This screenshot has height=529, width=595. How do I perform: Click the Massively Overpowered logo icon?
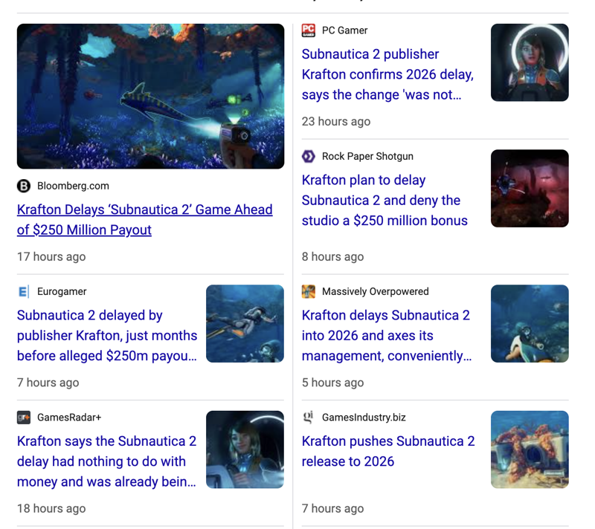(309, 291)
